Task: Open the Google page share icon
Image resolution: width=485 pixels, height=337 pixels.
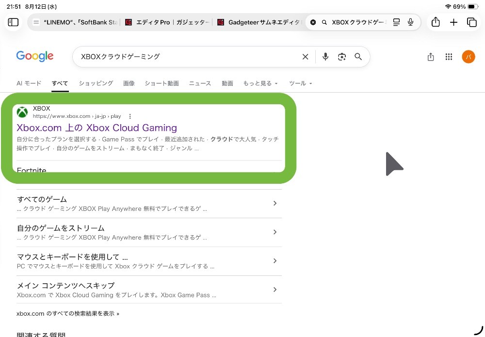Action: point(431,57)
